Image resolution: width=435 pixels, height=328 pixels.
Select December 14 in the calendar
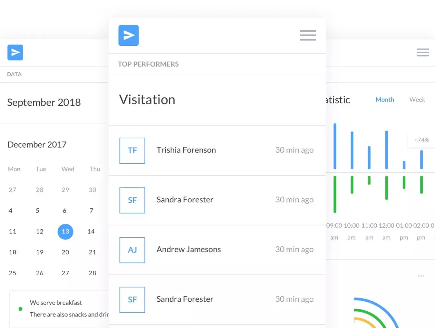click(x=91, y=232)
